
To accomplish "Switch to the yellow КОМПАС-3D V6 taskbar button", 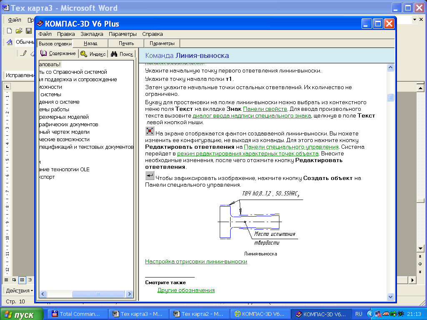I will pos(260,314).
